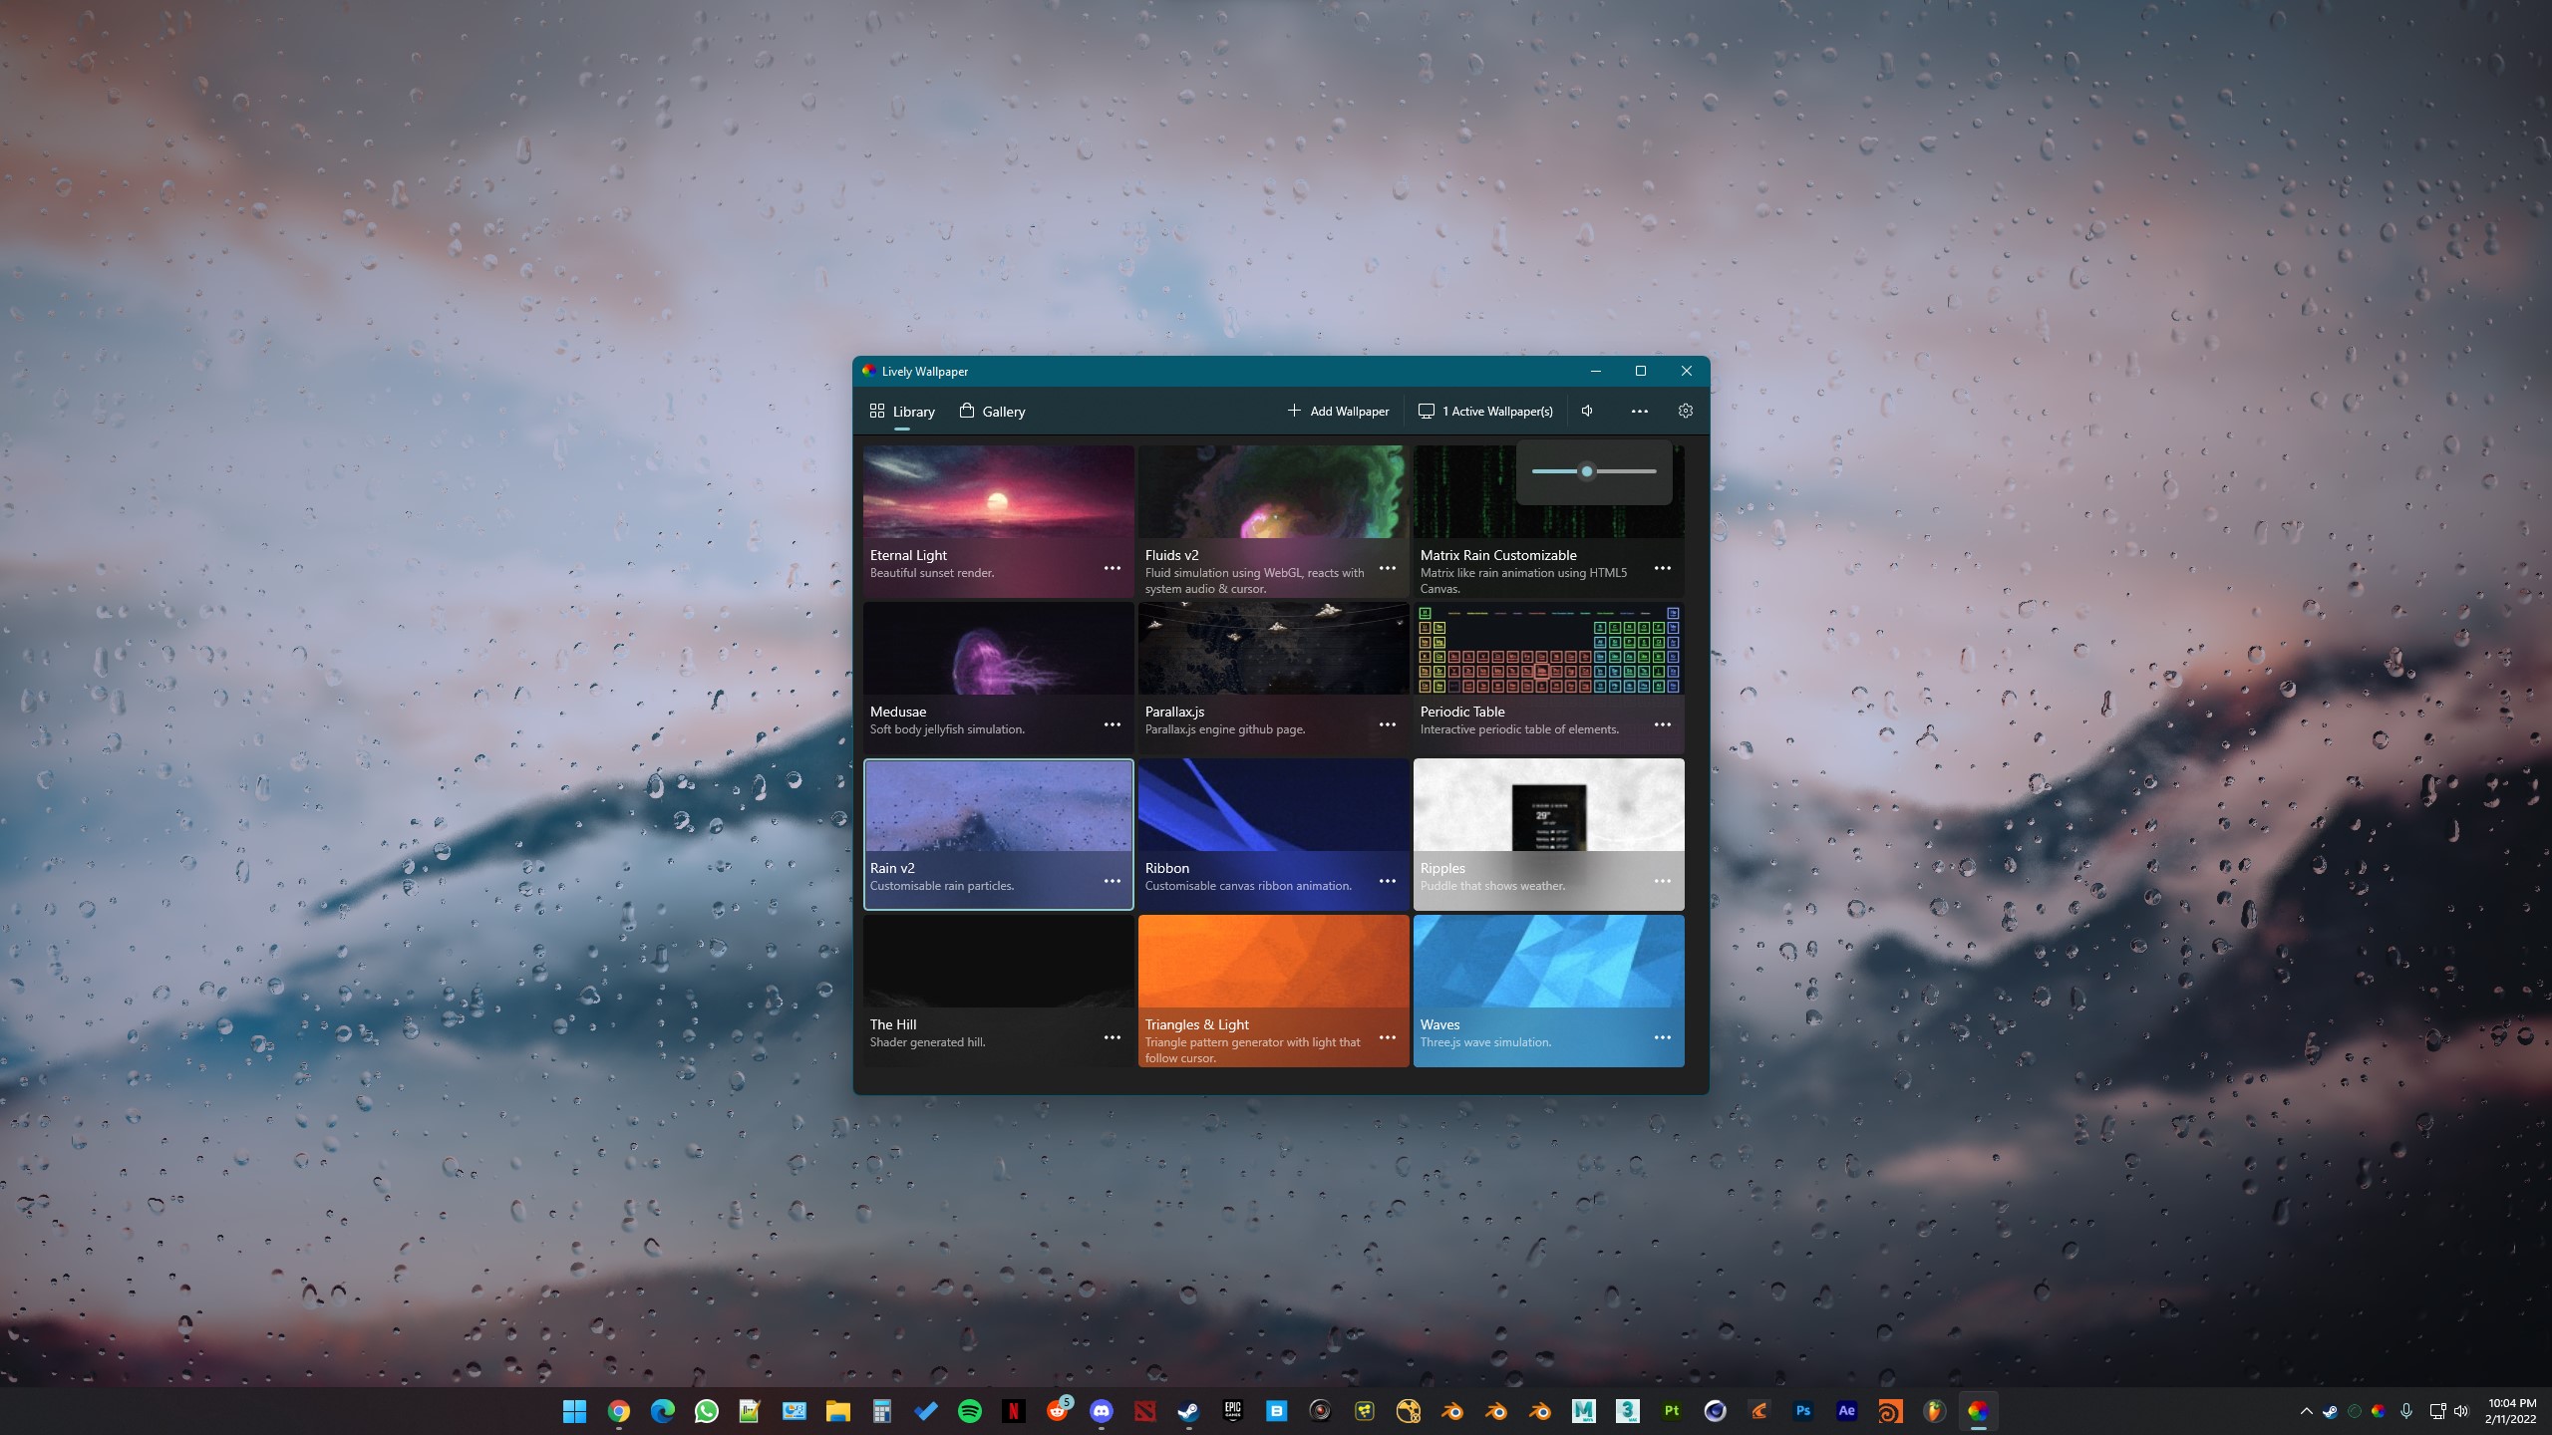Select the Eternal Light sunset thumbnail
Image resolution: width=2552 pixels, height=1435 pixels.
tap(998, 491)
